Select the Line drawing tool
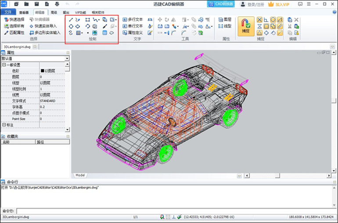The width and height of the screenshot is (338, 223). [71, 20]
